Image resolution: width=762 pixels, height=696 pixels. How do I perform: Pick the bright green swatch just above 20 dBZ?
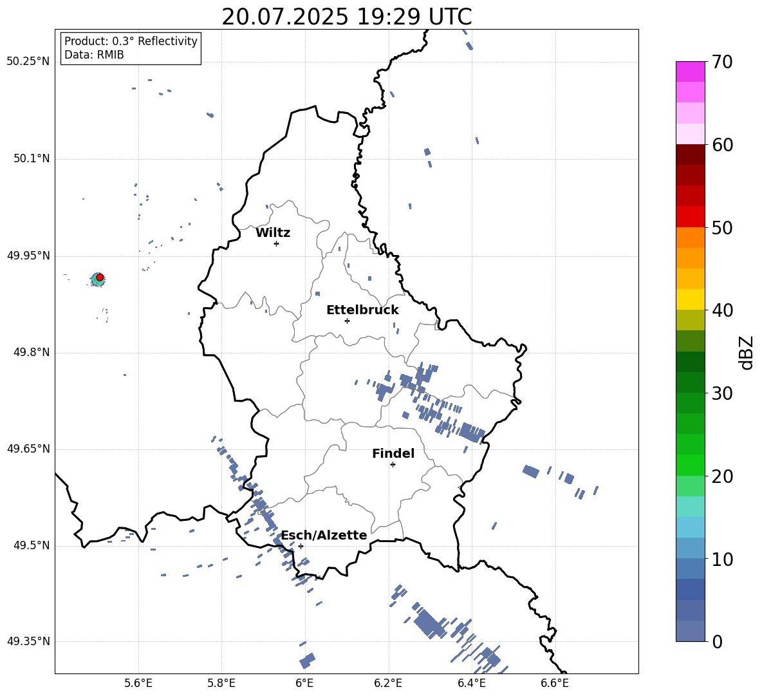(x=690, y=465)
